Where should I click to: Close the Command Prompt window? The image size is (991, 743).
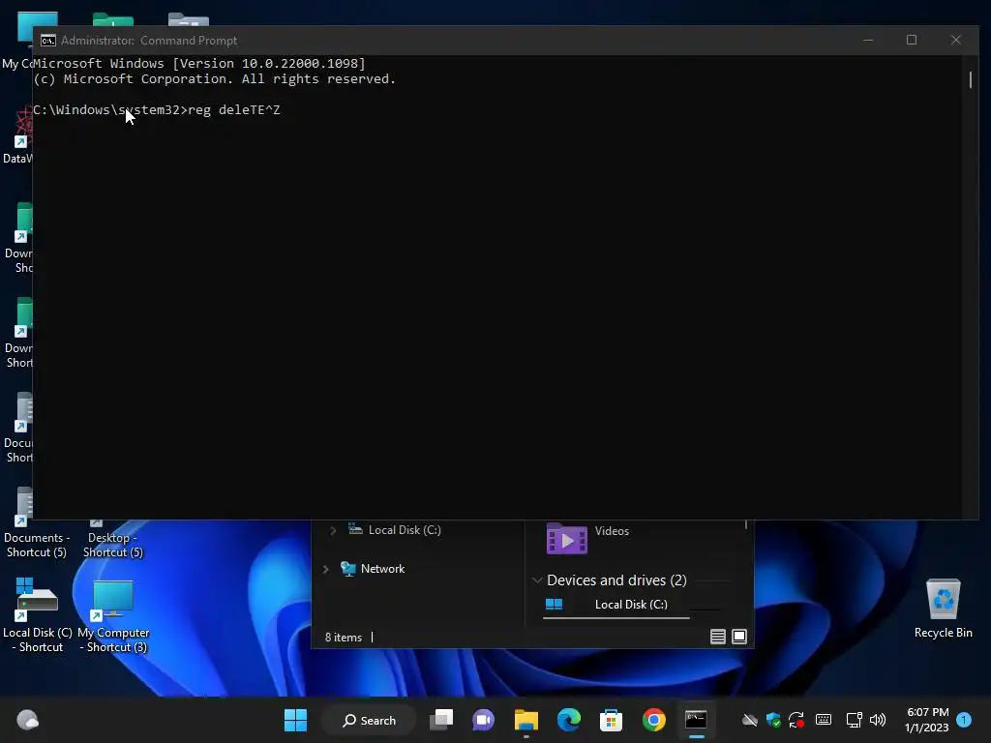pyautogui.click(x=955, y=40)
